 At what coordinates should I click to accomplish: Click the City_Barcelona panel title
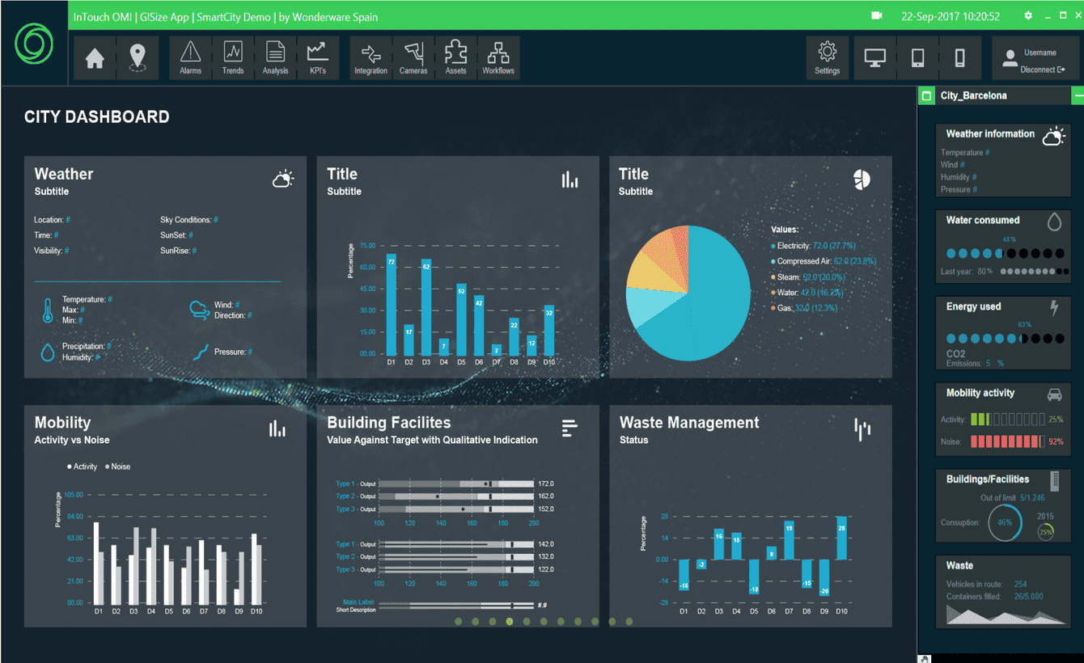pos(974,95)
